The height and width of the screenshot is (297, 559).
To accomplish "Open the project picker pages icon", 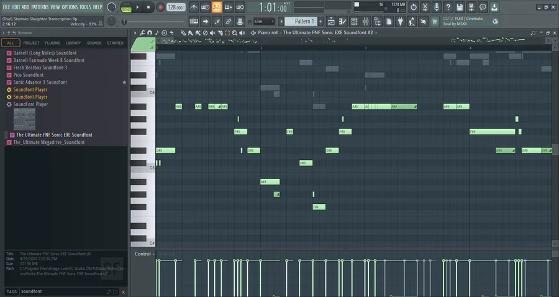I will click(x=389, y=22).
